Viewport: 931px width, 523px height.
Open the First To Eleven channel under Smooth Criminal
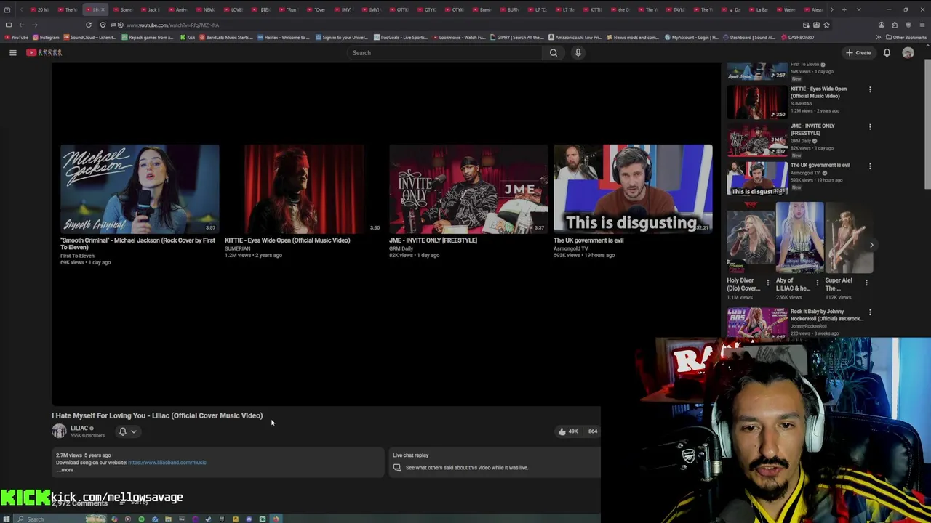[x=77, y=256]
